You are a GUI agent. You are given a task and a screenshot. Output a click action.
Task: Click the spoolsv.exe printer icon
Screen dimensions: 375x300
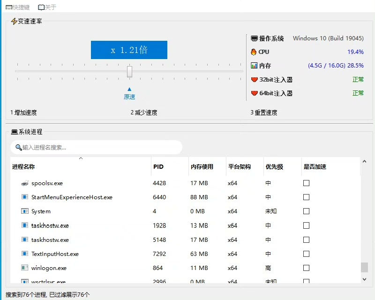(25, 183)
